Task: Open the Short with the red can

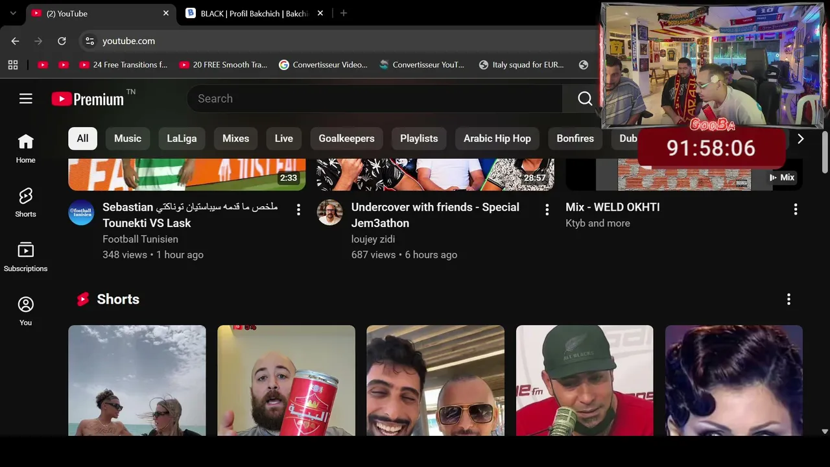Action: (x=286, y=380)
